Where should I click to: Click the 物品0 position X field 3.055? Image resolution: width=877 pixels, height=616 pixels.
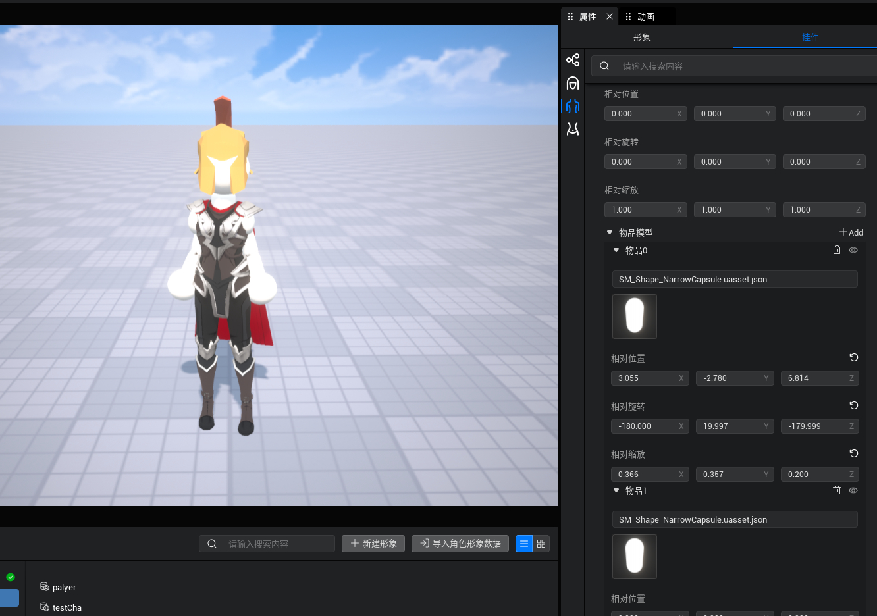650,378
